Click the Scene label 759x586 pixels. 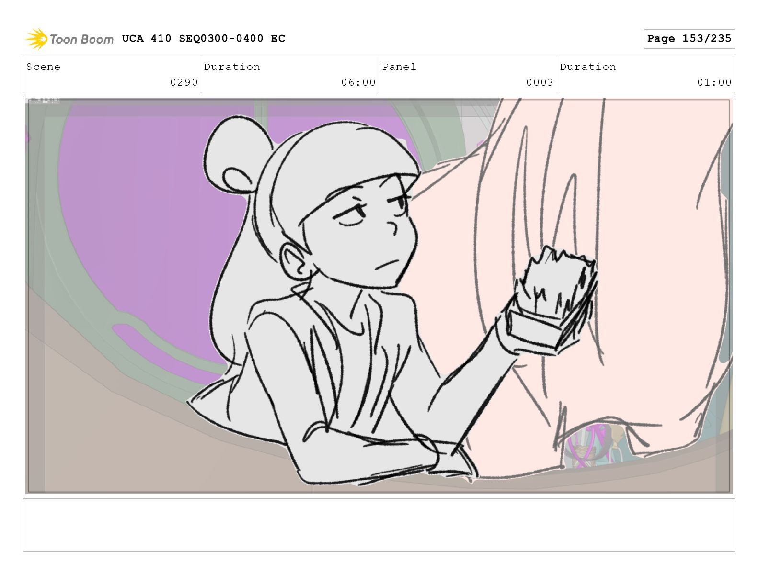tap(44, 67)
